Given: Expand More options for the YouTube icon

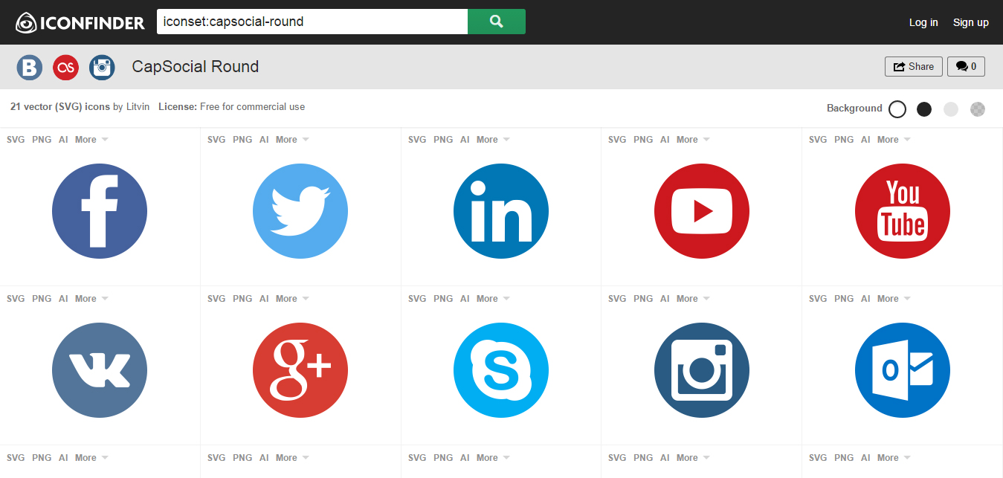Looking at the screenshot, I should (x=688, y=139).
